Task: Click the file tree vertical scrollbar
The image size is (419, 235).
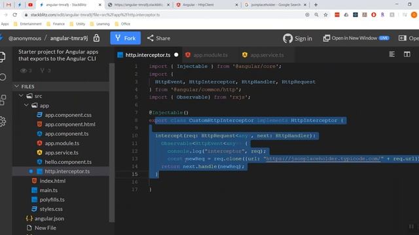Action: (x=112, y=142)
